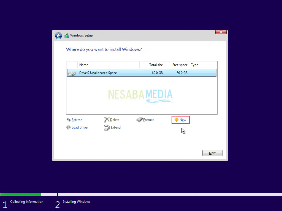
Task: Click the Free space column header
Action: pos(177,65)
